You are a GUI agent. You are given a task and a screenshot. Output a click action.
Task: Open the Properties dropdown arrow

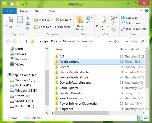coord(103,29)
